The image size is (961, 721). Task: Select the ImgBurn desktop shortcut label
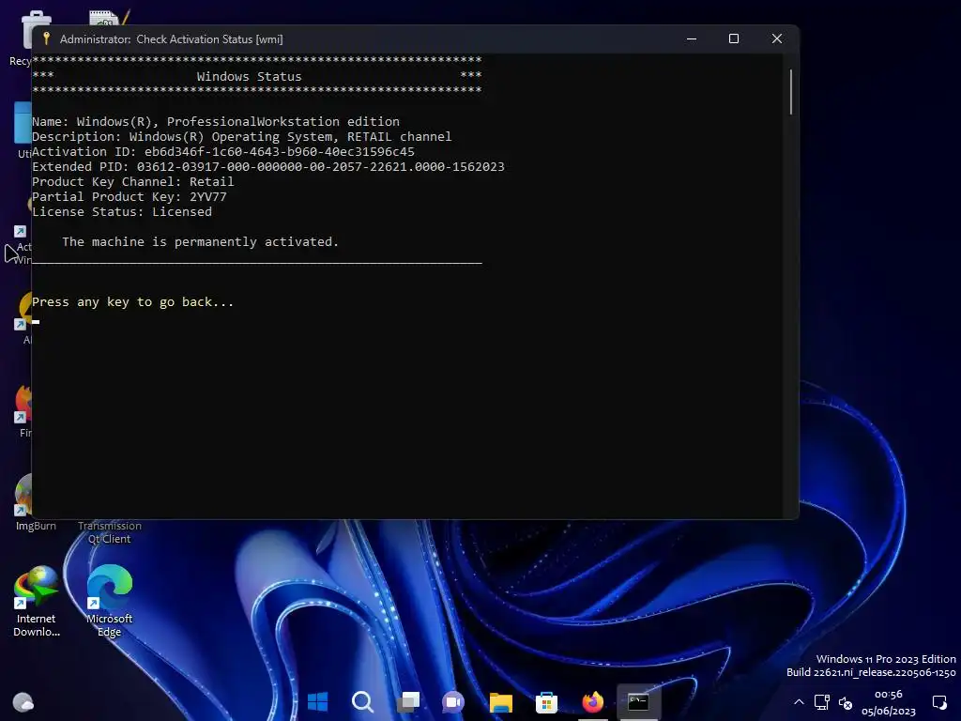pos(36,526)
